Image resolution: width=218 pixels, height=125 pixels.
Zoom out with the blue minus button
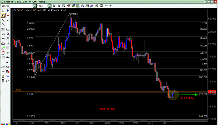(106, 6)
